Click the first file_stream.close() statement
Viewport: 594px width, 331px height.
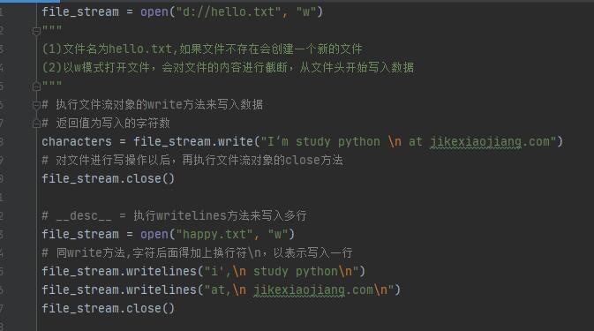[x=109, y=179]
